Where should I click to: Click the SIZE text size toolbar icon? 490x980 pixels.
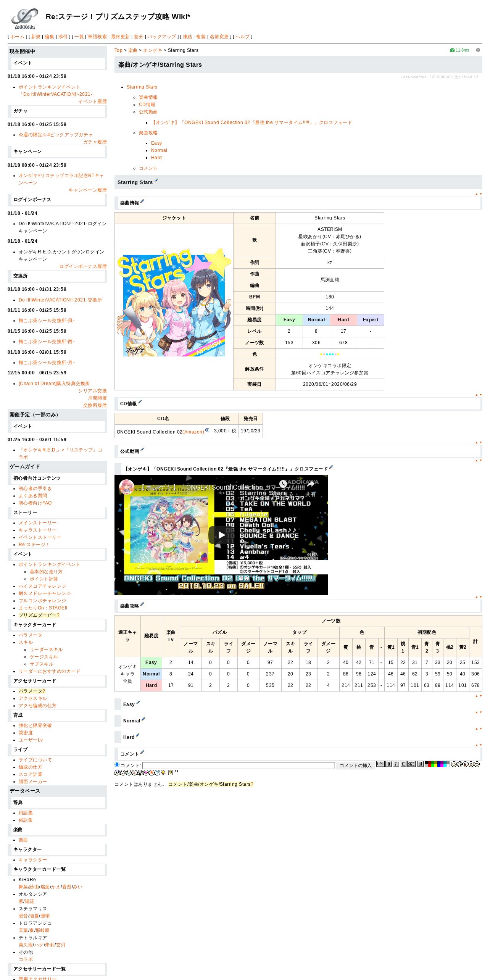click(x=411, y=764)
